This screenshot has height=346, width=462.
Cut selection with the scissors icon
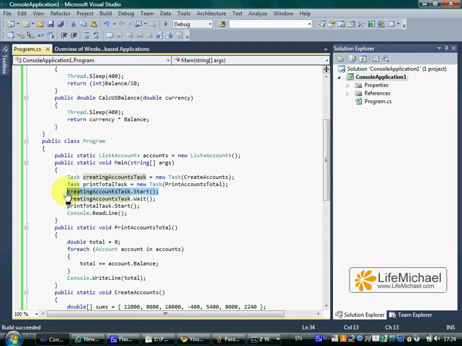tap(73, 24)
